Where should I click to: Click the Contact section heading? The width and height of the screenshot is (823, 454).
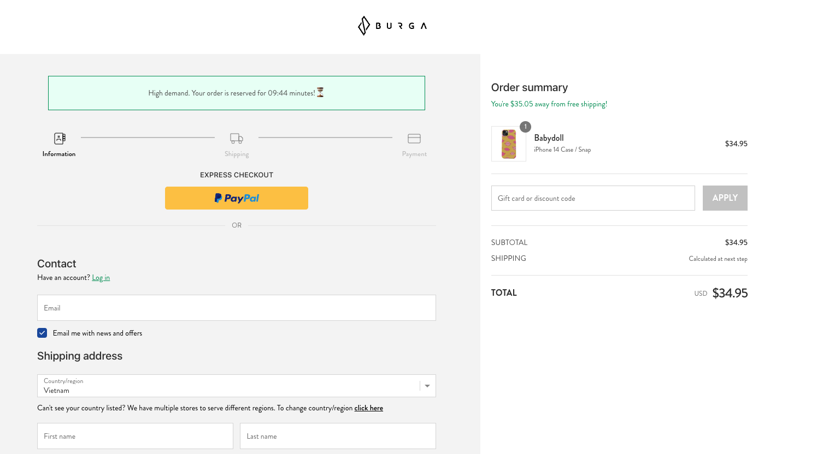57,264
